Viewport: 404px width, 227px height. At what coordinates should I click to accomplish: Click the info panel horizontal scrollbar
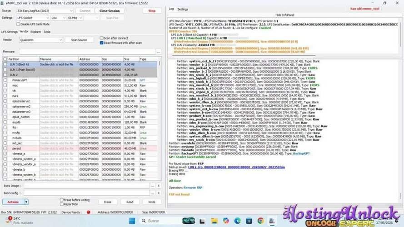point(244,55)
